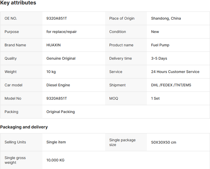Click the Brand Name value HUAXIN

pos(53,45)
